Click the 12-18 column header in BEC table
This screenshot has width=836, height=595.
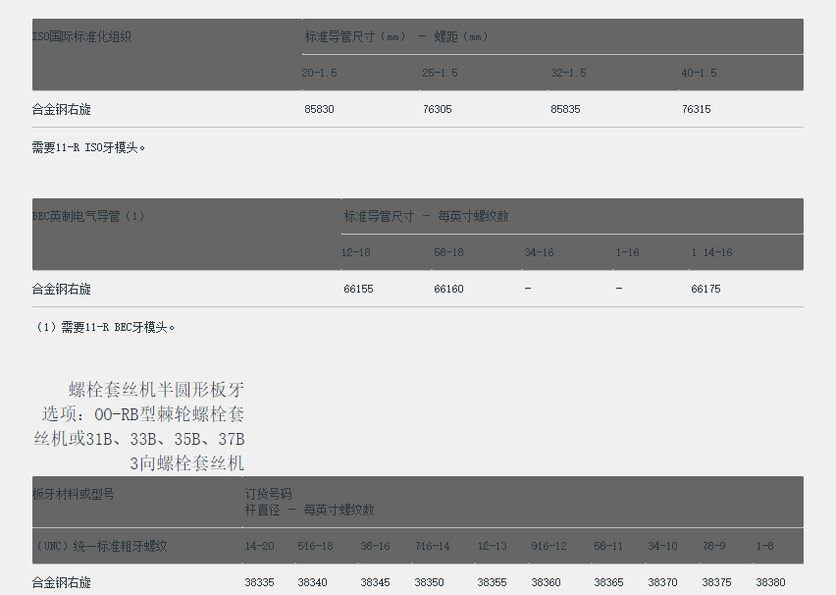(x=355, y=252)
